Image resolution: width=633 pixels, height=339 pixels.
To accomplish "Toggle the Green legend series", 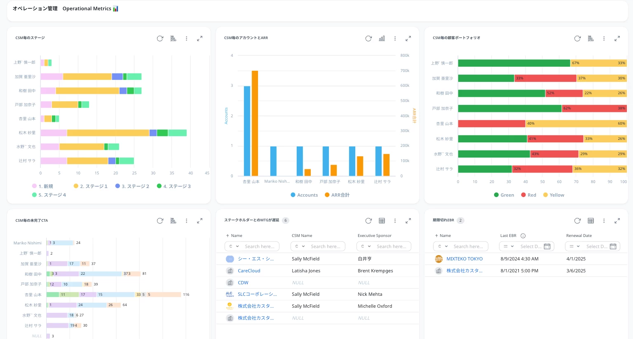I will (504, 195).
